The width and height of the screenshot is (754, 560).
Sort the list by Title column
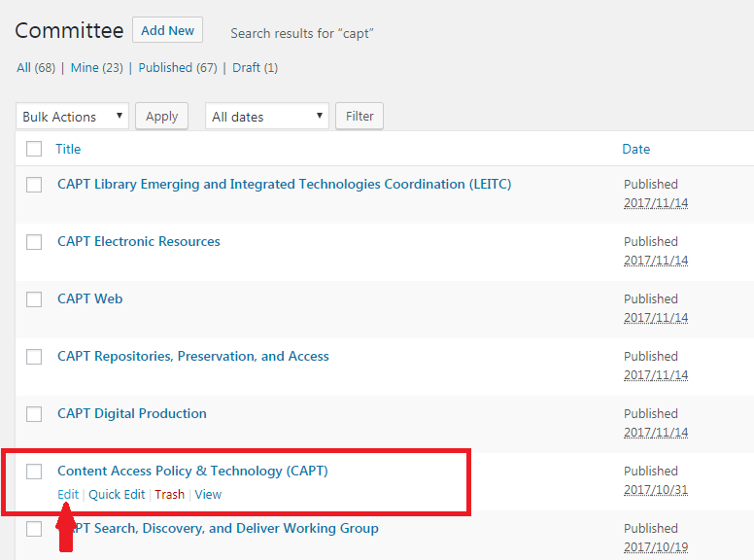pyautogui.click(x=68, y=149)
